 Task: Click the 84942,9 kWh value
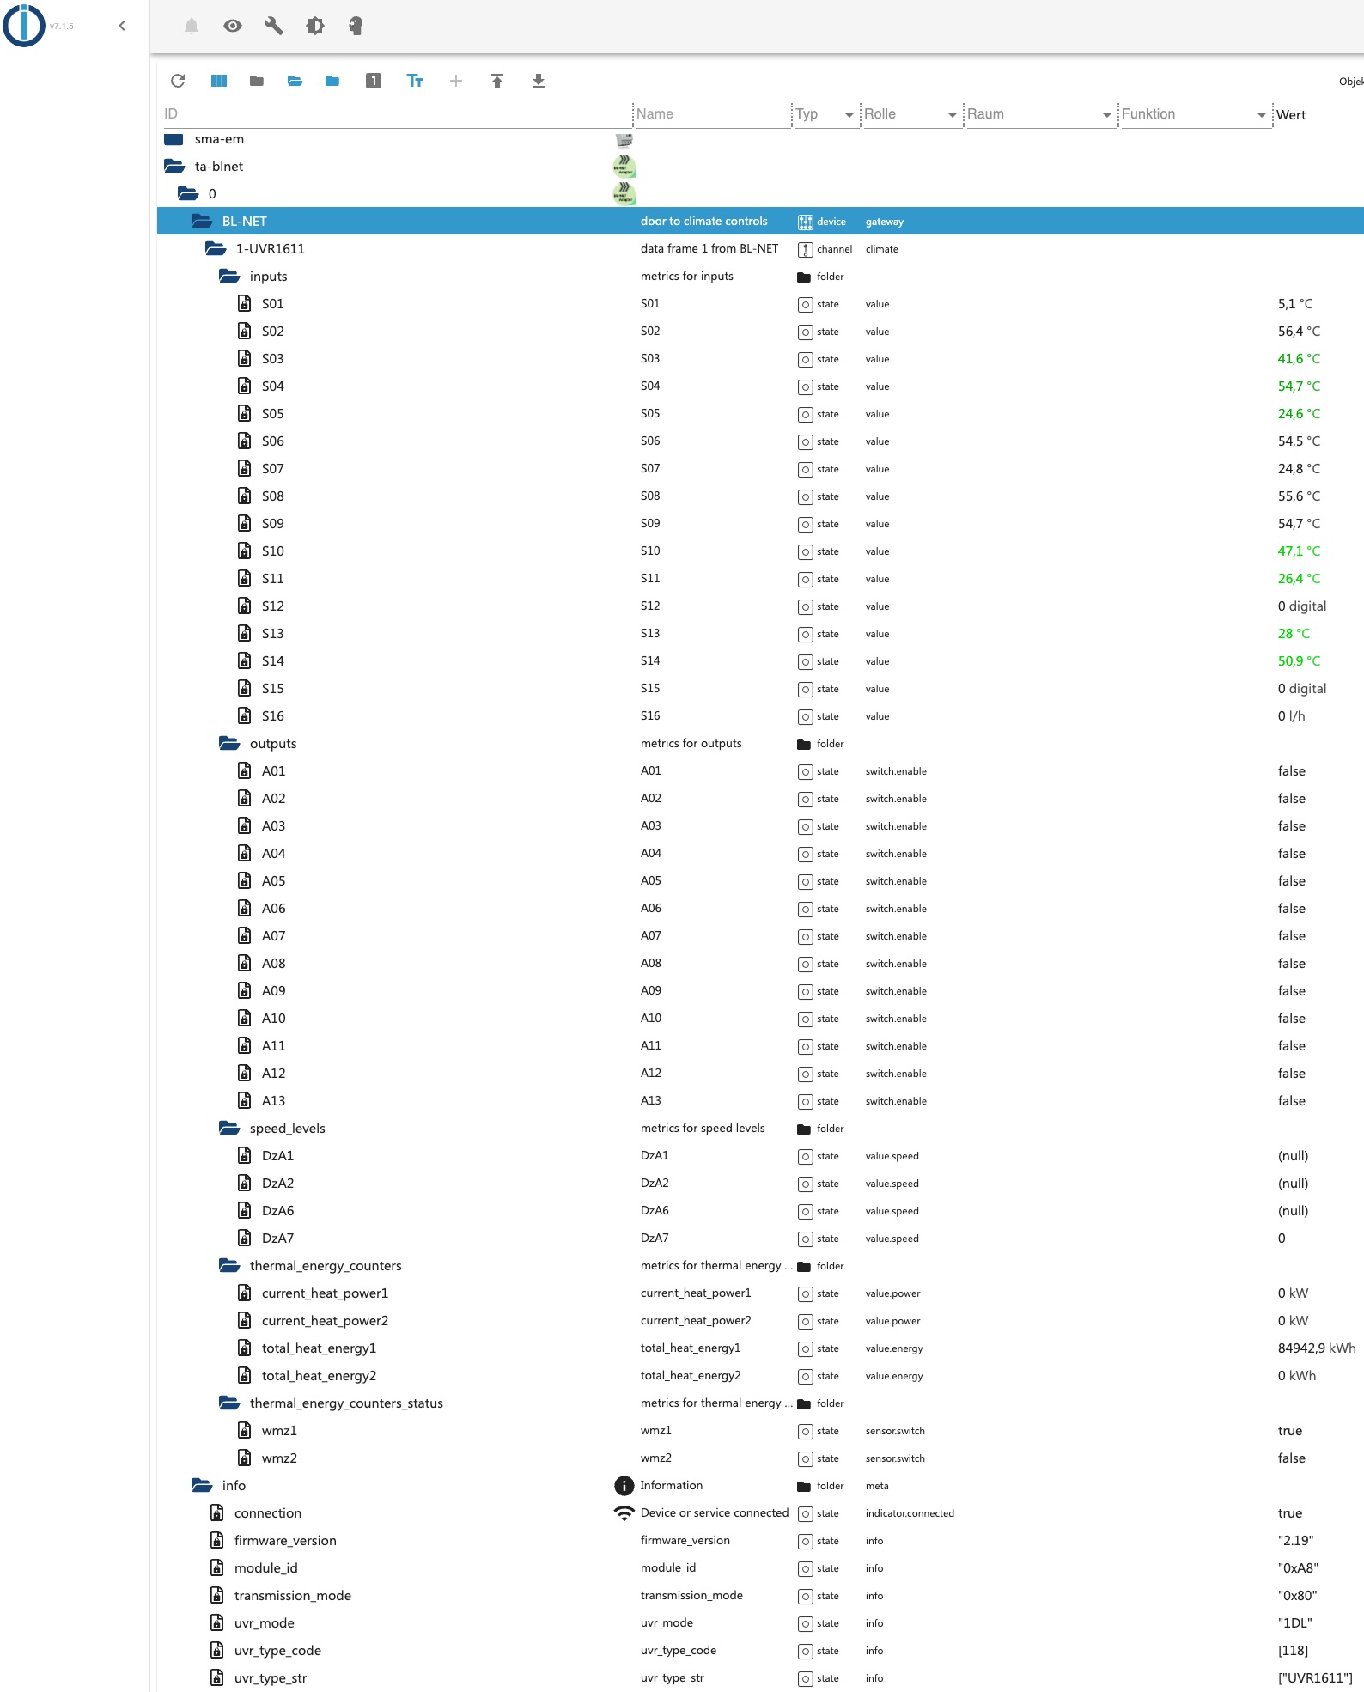pyautogui.click(x=1317, y=1348)
